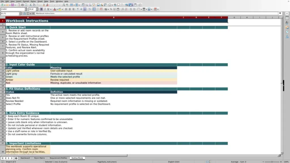Click the Clone Formatting paintbrush icon

(x=44, y=5)
